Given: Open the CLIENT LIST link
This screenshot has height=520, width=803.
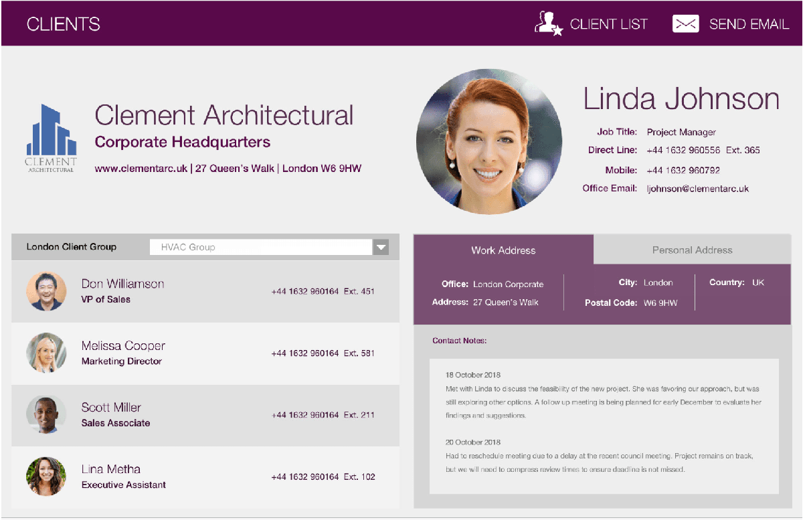Looking at the screenshot, I should click(609, 24).
